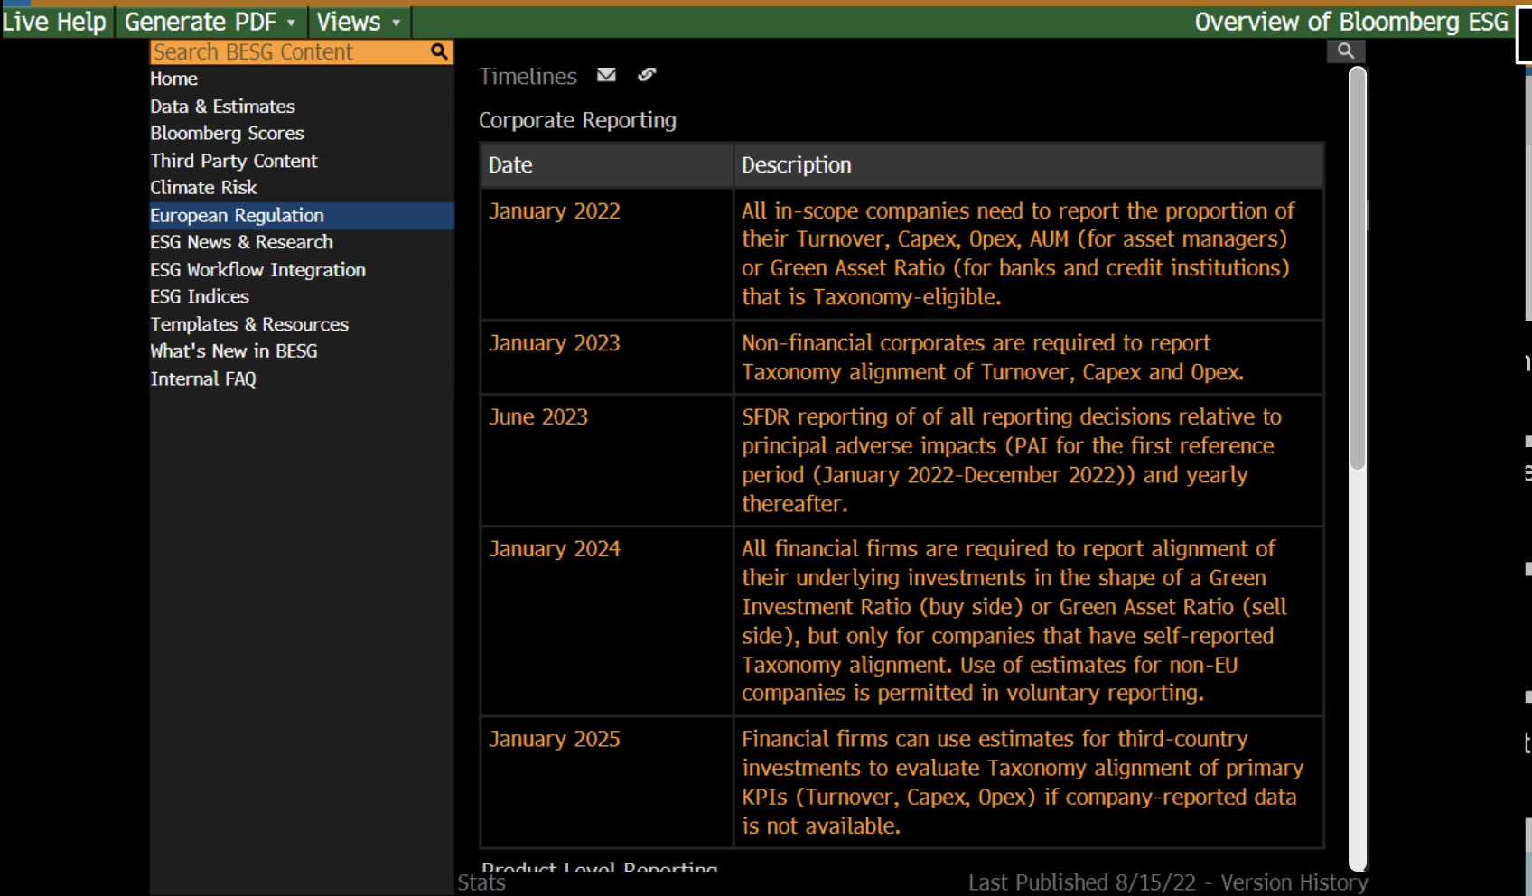Open ESG News & Research
Viewport: 1532px width, 896px height.
tap(241, 242)
